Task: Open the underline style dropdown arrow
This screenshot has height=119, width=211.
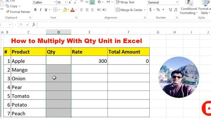Action: click(50, 10)
